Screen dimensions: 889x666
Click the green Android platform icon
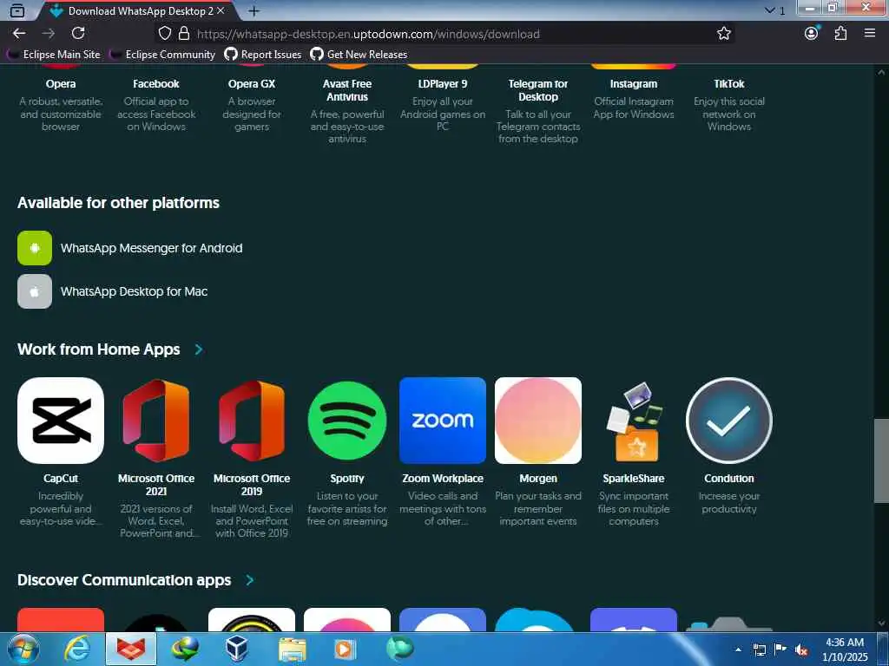click(35, 248)
